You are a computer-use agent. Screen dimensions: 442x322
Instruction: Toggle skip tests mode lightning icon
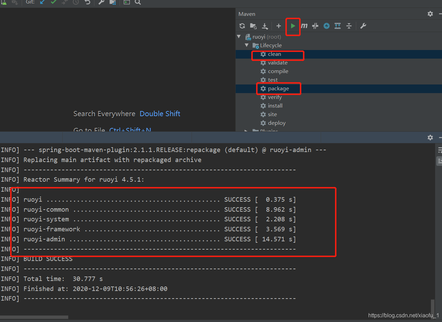coord(327,26)
